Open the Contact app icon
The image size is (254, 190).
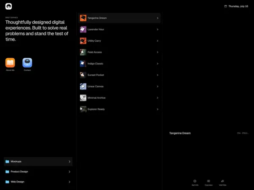pyautogui.click(x=27, y=62)
